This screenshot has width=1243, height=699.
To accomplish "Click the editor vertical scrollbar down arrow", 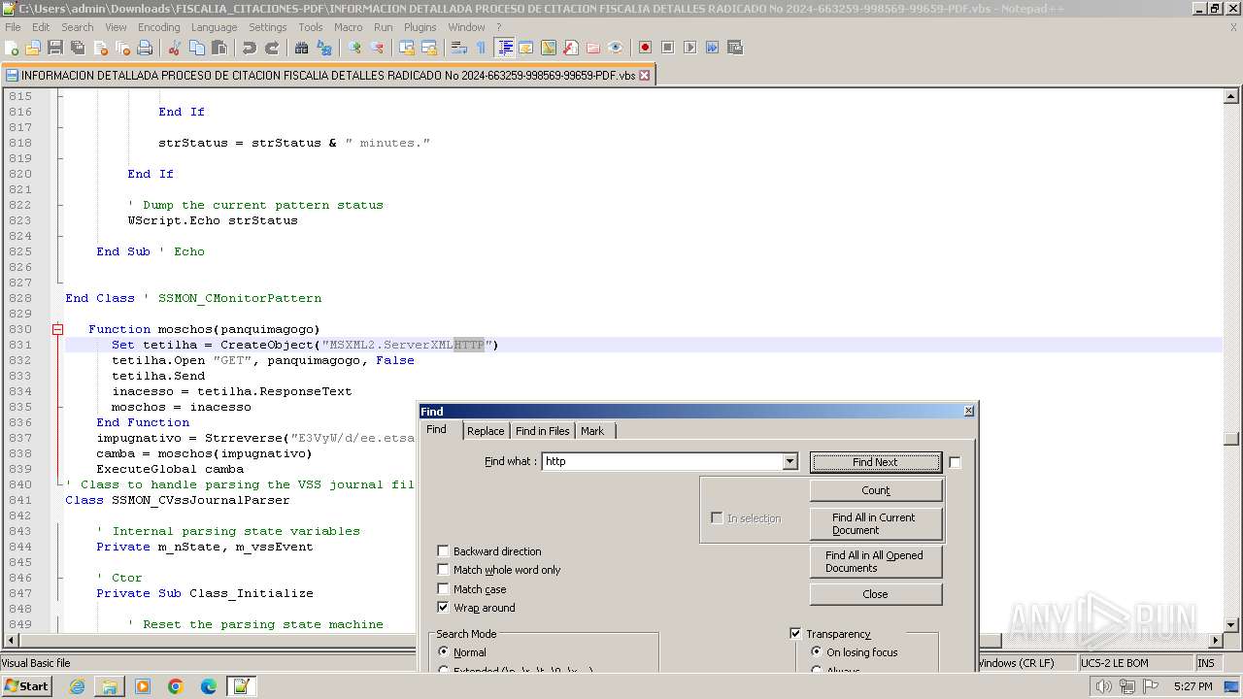I will pos(1231,624).
